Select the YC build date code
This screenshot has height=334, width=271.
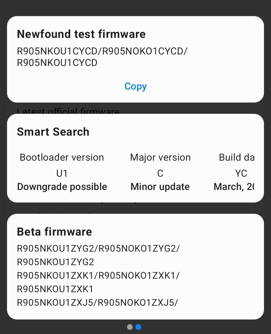[241, 173]
